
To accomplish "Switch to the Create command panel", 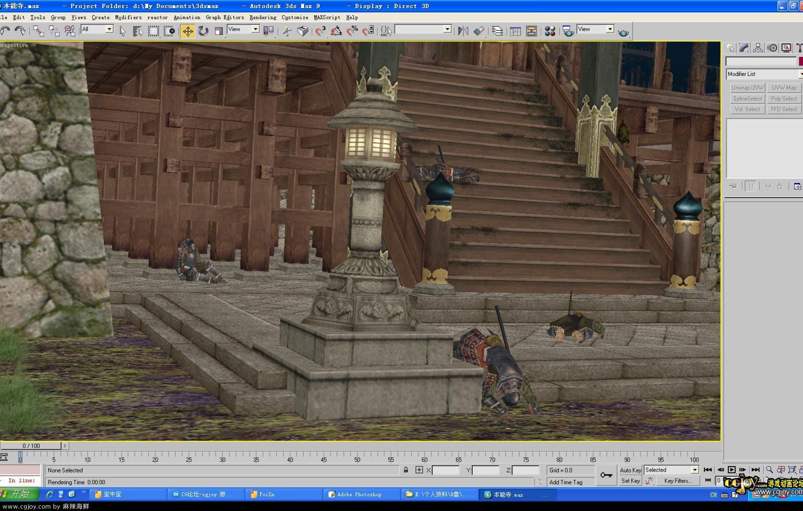I will click(730, 48).
